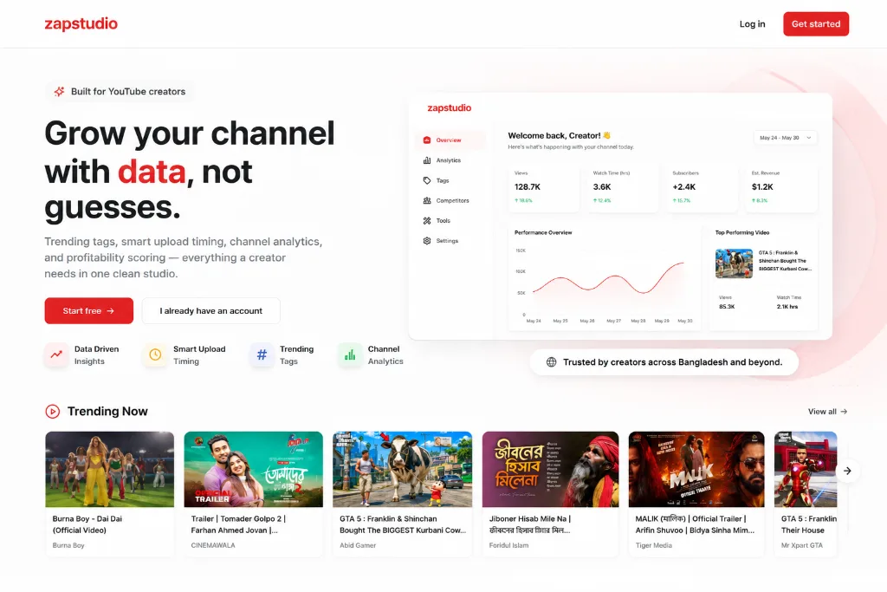Click the Tools wrench sidebar icon

pos(427,221)
